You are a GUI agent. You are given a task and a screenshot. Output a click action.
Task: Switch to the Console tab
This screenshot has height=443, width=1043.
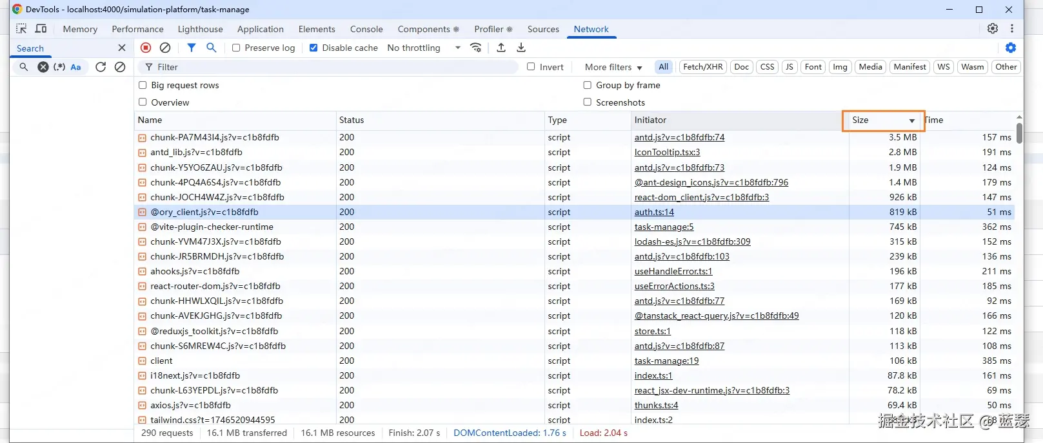tap(366, 29)
